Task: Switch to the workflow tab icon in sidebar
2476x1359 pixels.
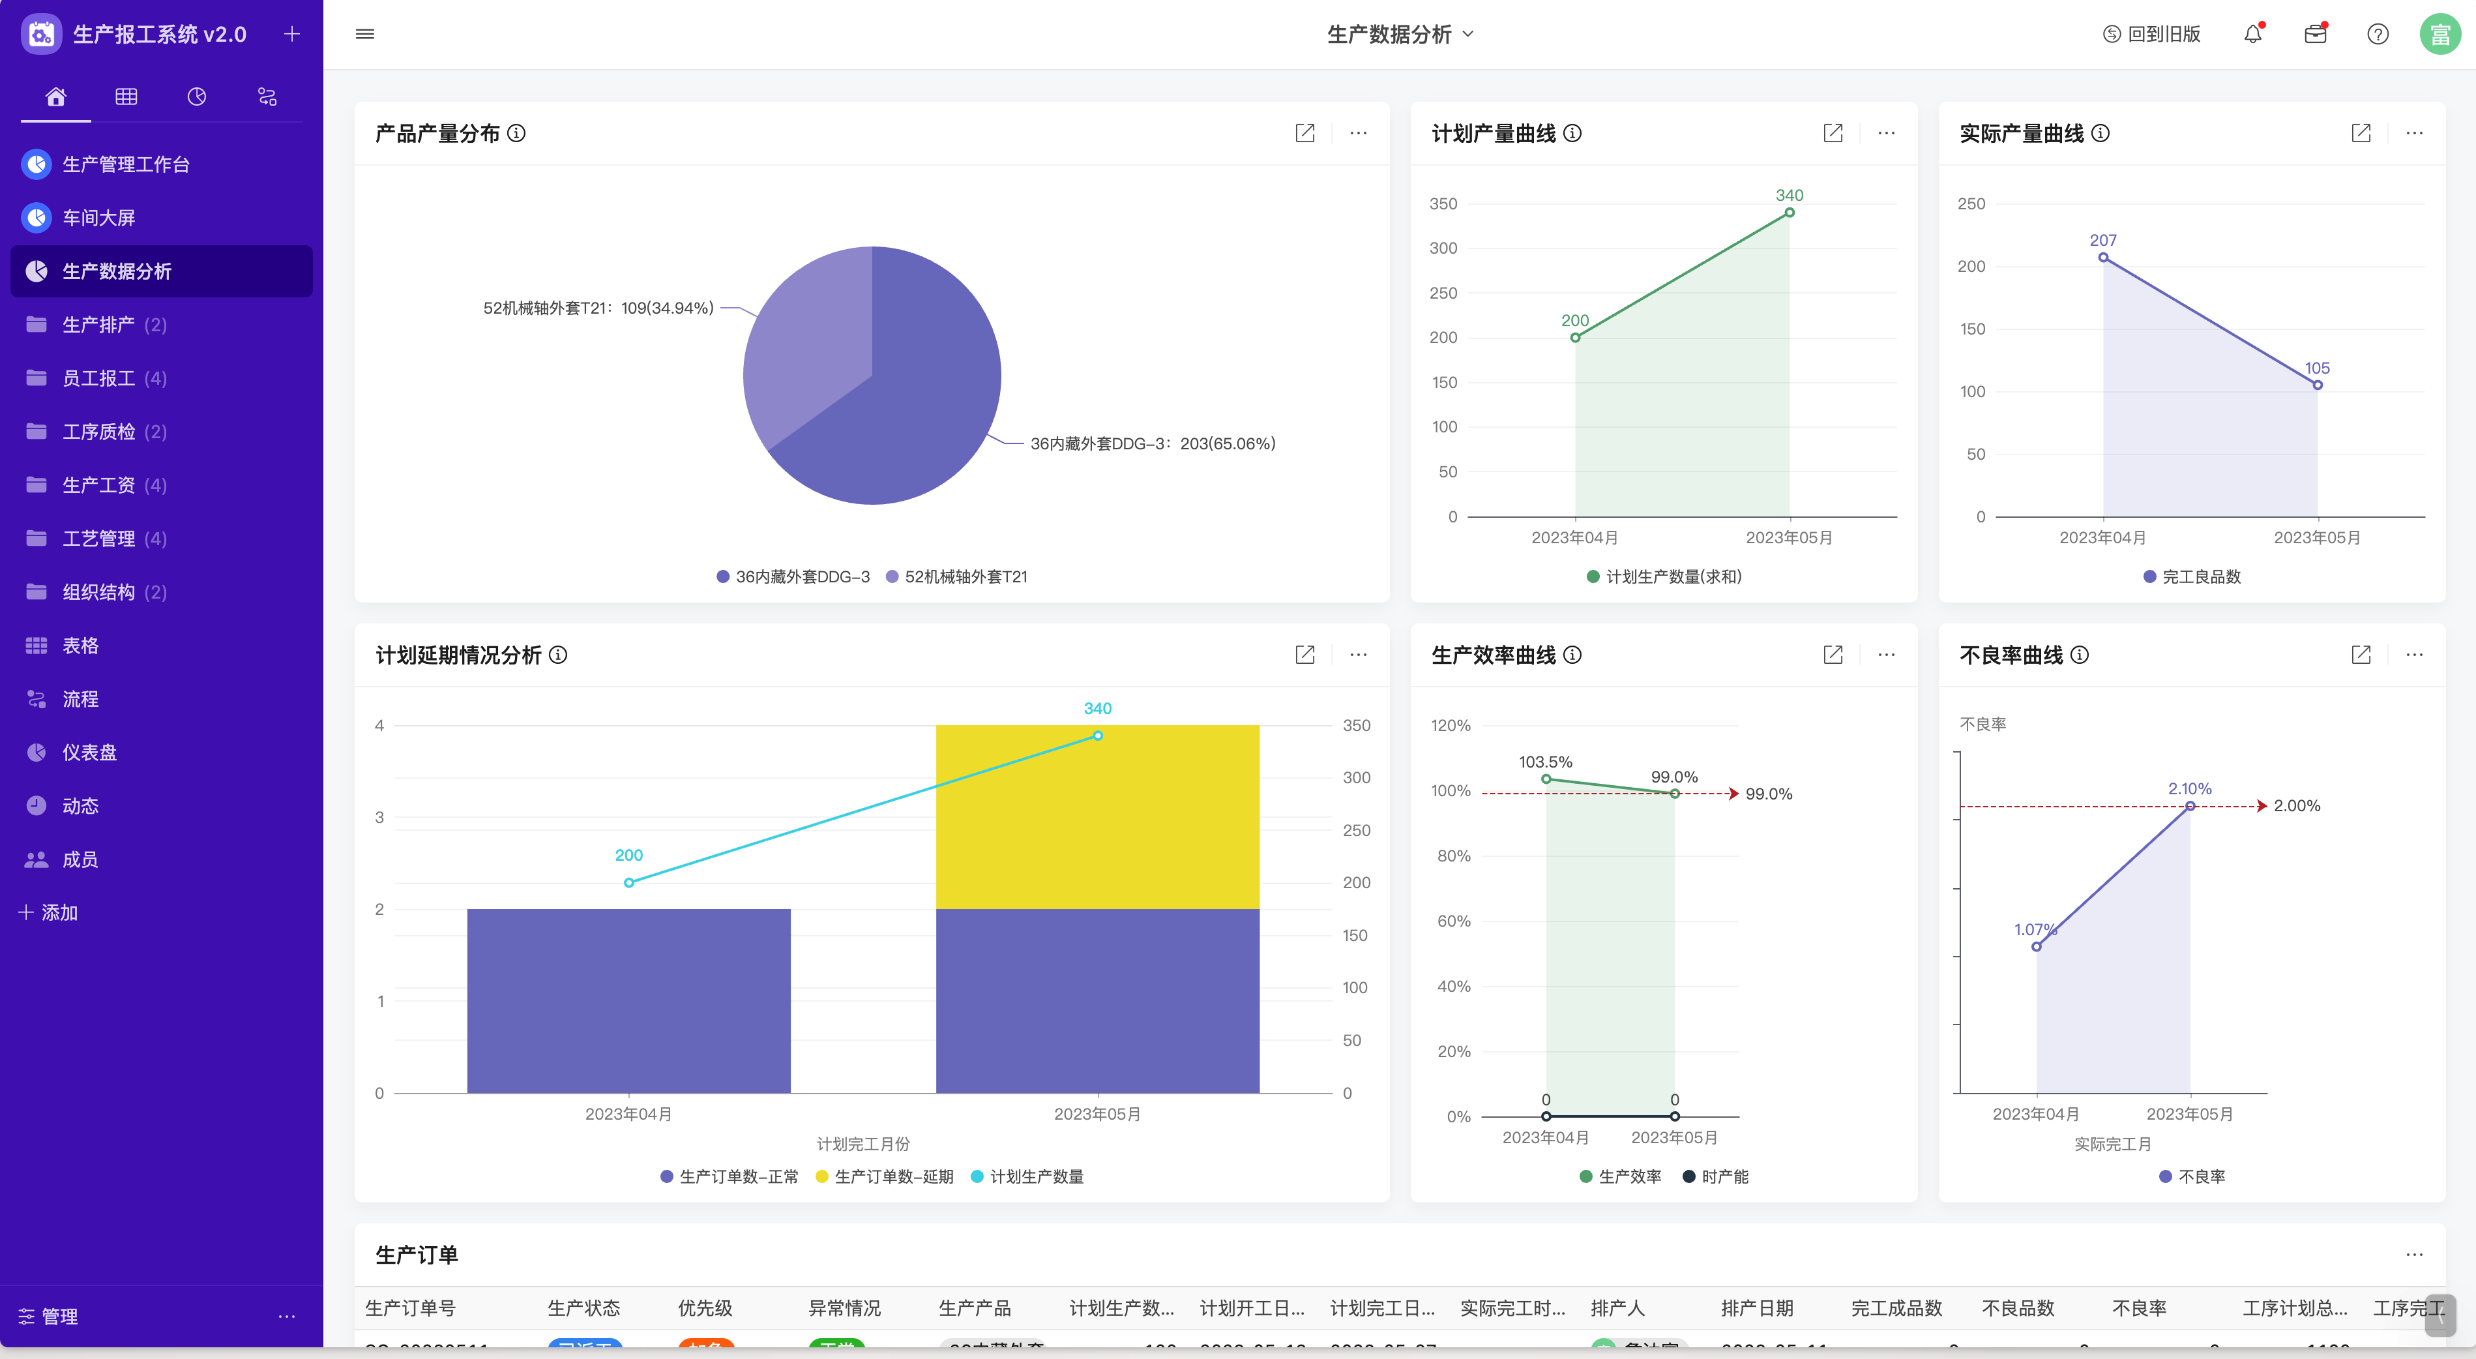Action: (267, 96)
